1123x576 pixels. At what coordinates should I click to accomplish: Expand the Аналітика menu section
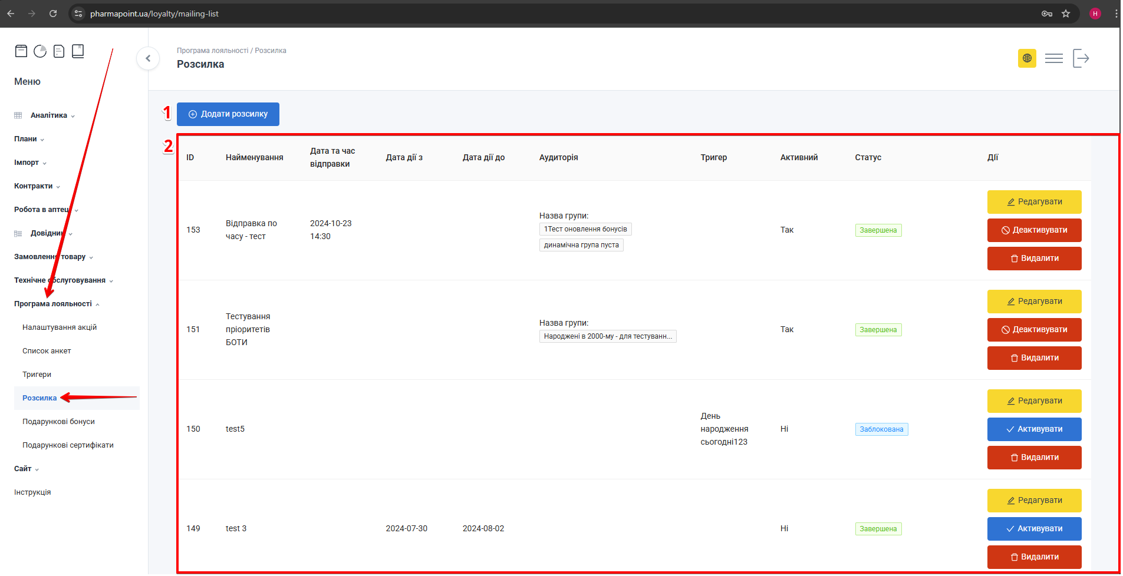coord(49,115)
